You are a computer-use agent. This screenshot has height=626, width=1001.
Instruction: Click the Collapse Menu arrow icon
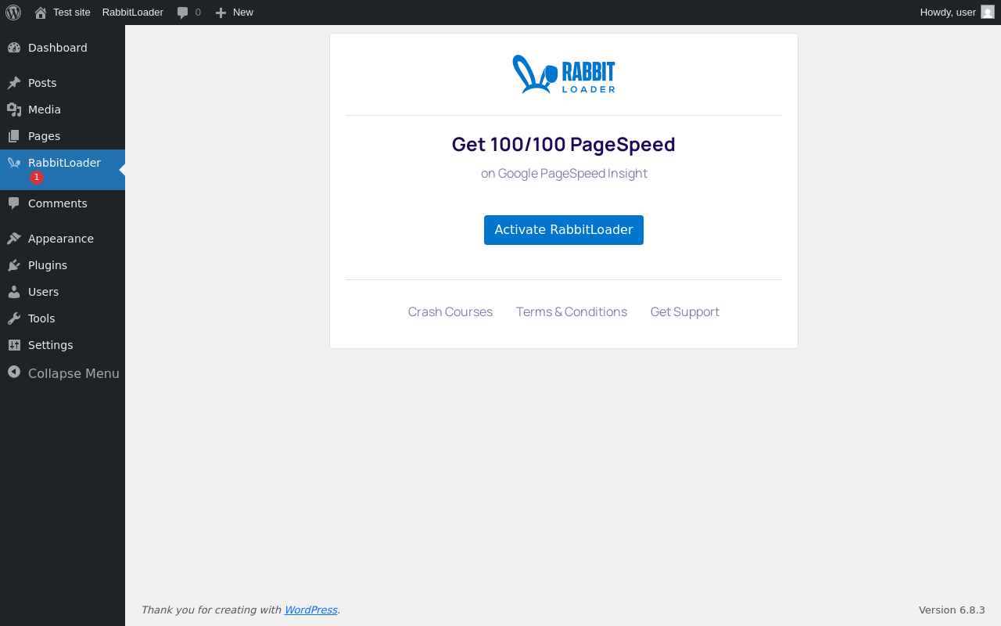14,372
